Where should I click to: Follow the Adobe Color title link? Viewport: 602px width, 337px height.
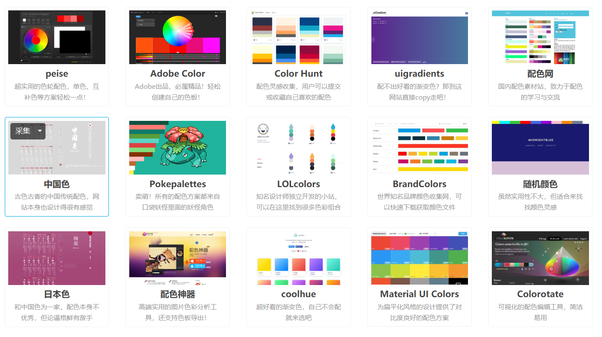178,74
